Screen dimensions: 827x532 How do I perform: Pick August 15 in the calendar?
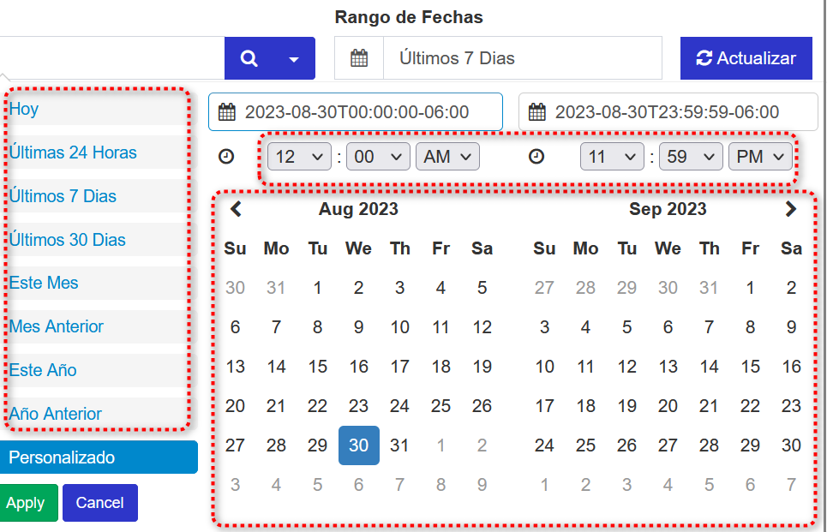pyautogui.click(x=318, y=367)
